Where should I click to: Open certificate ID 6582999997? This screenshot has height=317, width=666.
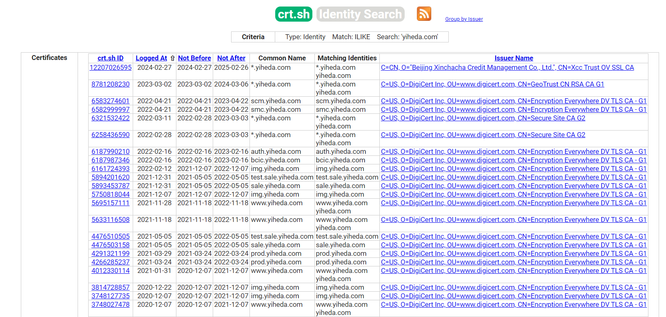(x=111, y=110)
